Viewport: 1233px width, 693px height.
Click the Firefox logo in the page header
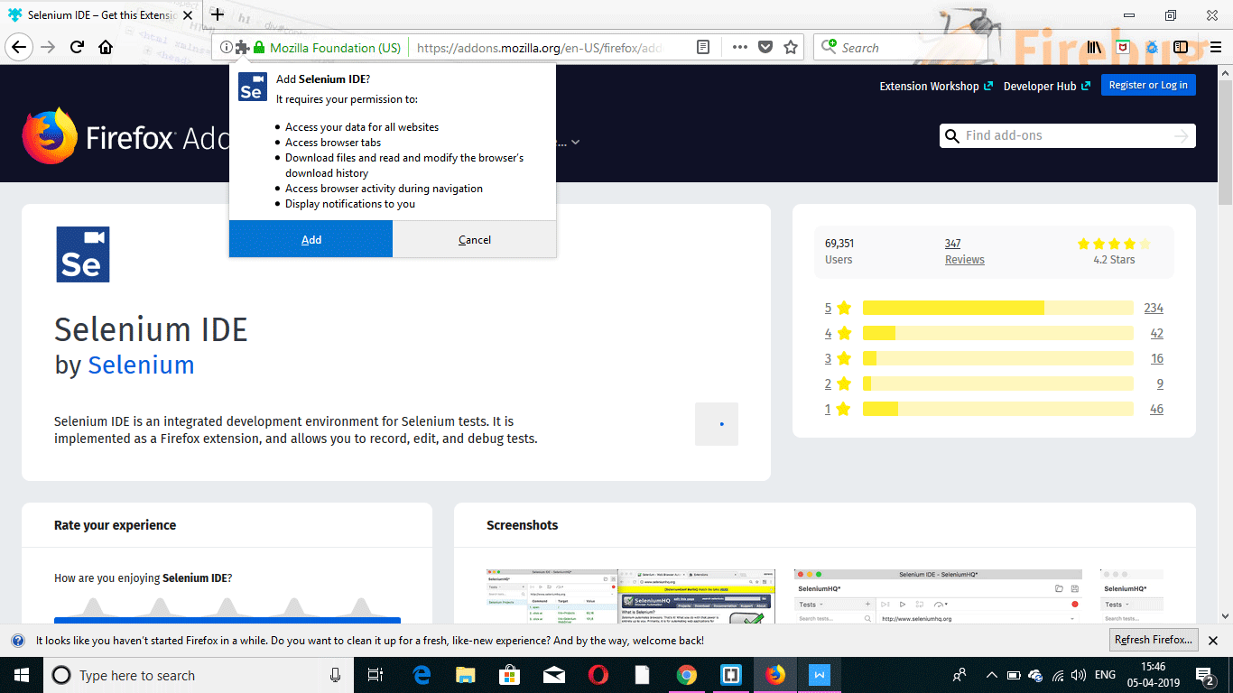[51, 135]
